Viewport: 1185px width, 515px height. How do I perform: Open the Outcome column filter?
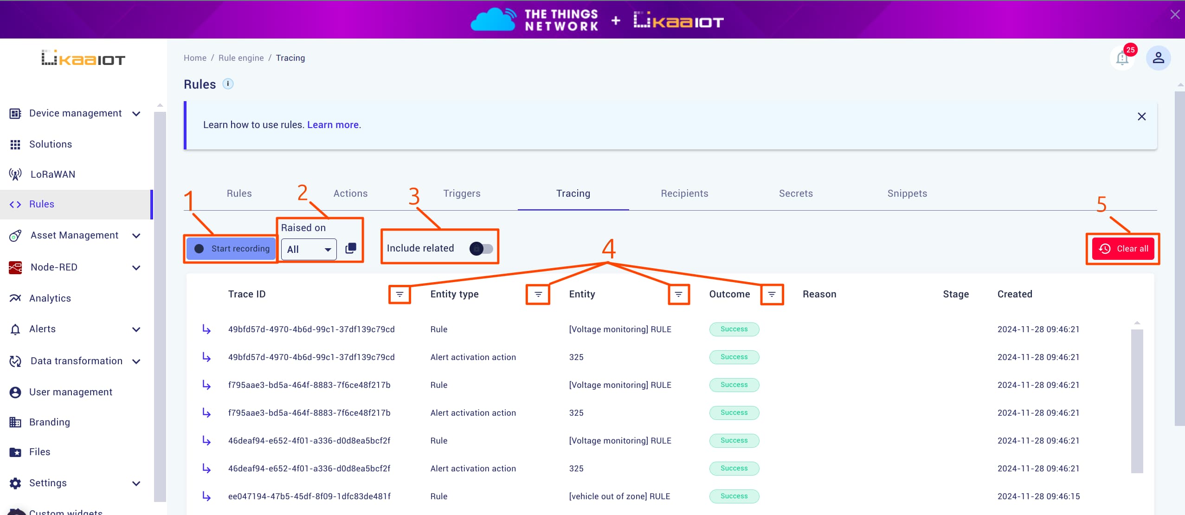pos(772,295)
